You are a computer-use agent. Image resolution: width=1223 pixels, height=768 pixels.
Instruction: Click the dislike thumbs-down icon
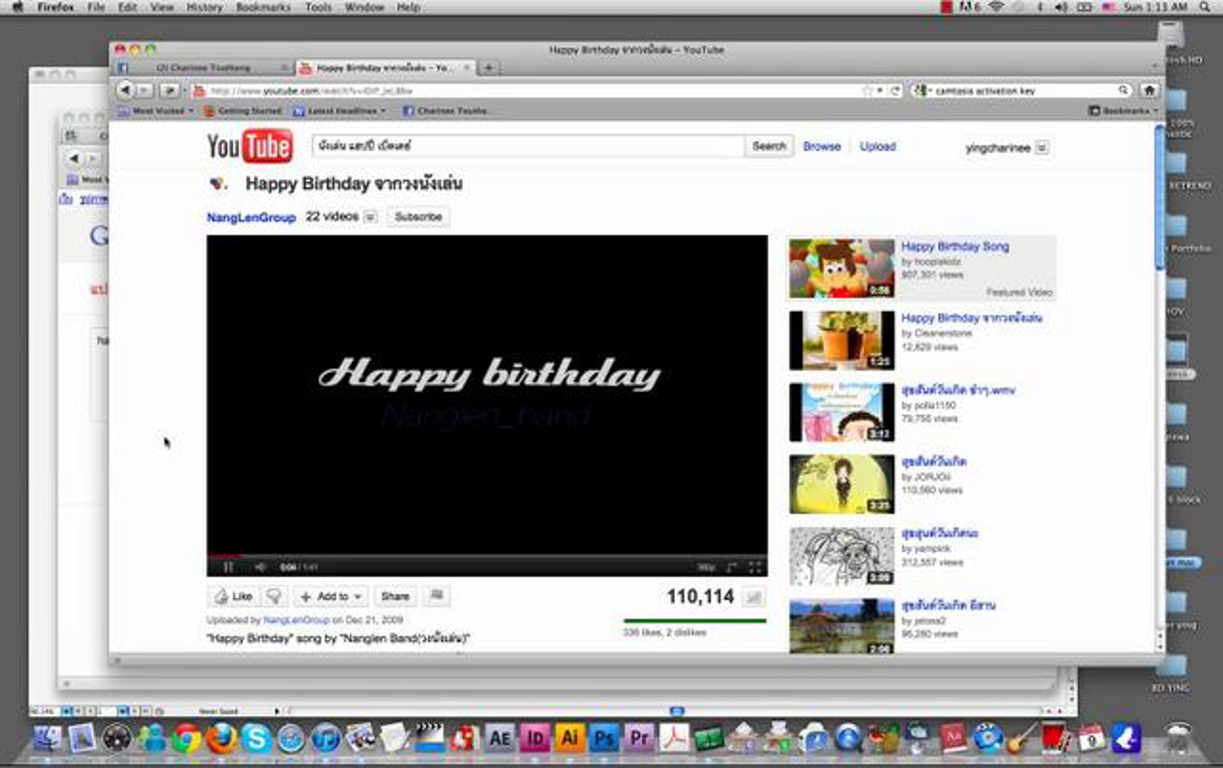pyautogui.click(x=274, y=596)
